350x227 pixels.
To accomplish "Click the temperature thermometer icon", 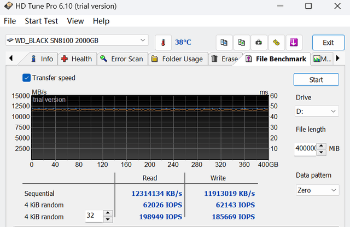I will pos(163,42).
